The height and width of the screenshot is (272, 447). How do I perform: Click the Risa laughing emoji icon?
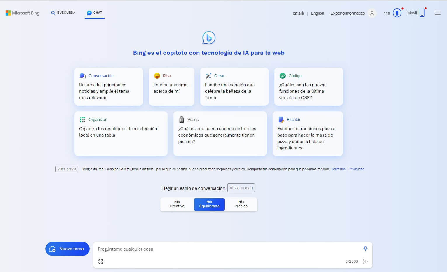pos(157,76)
